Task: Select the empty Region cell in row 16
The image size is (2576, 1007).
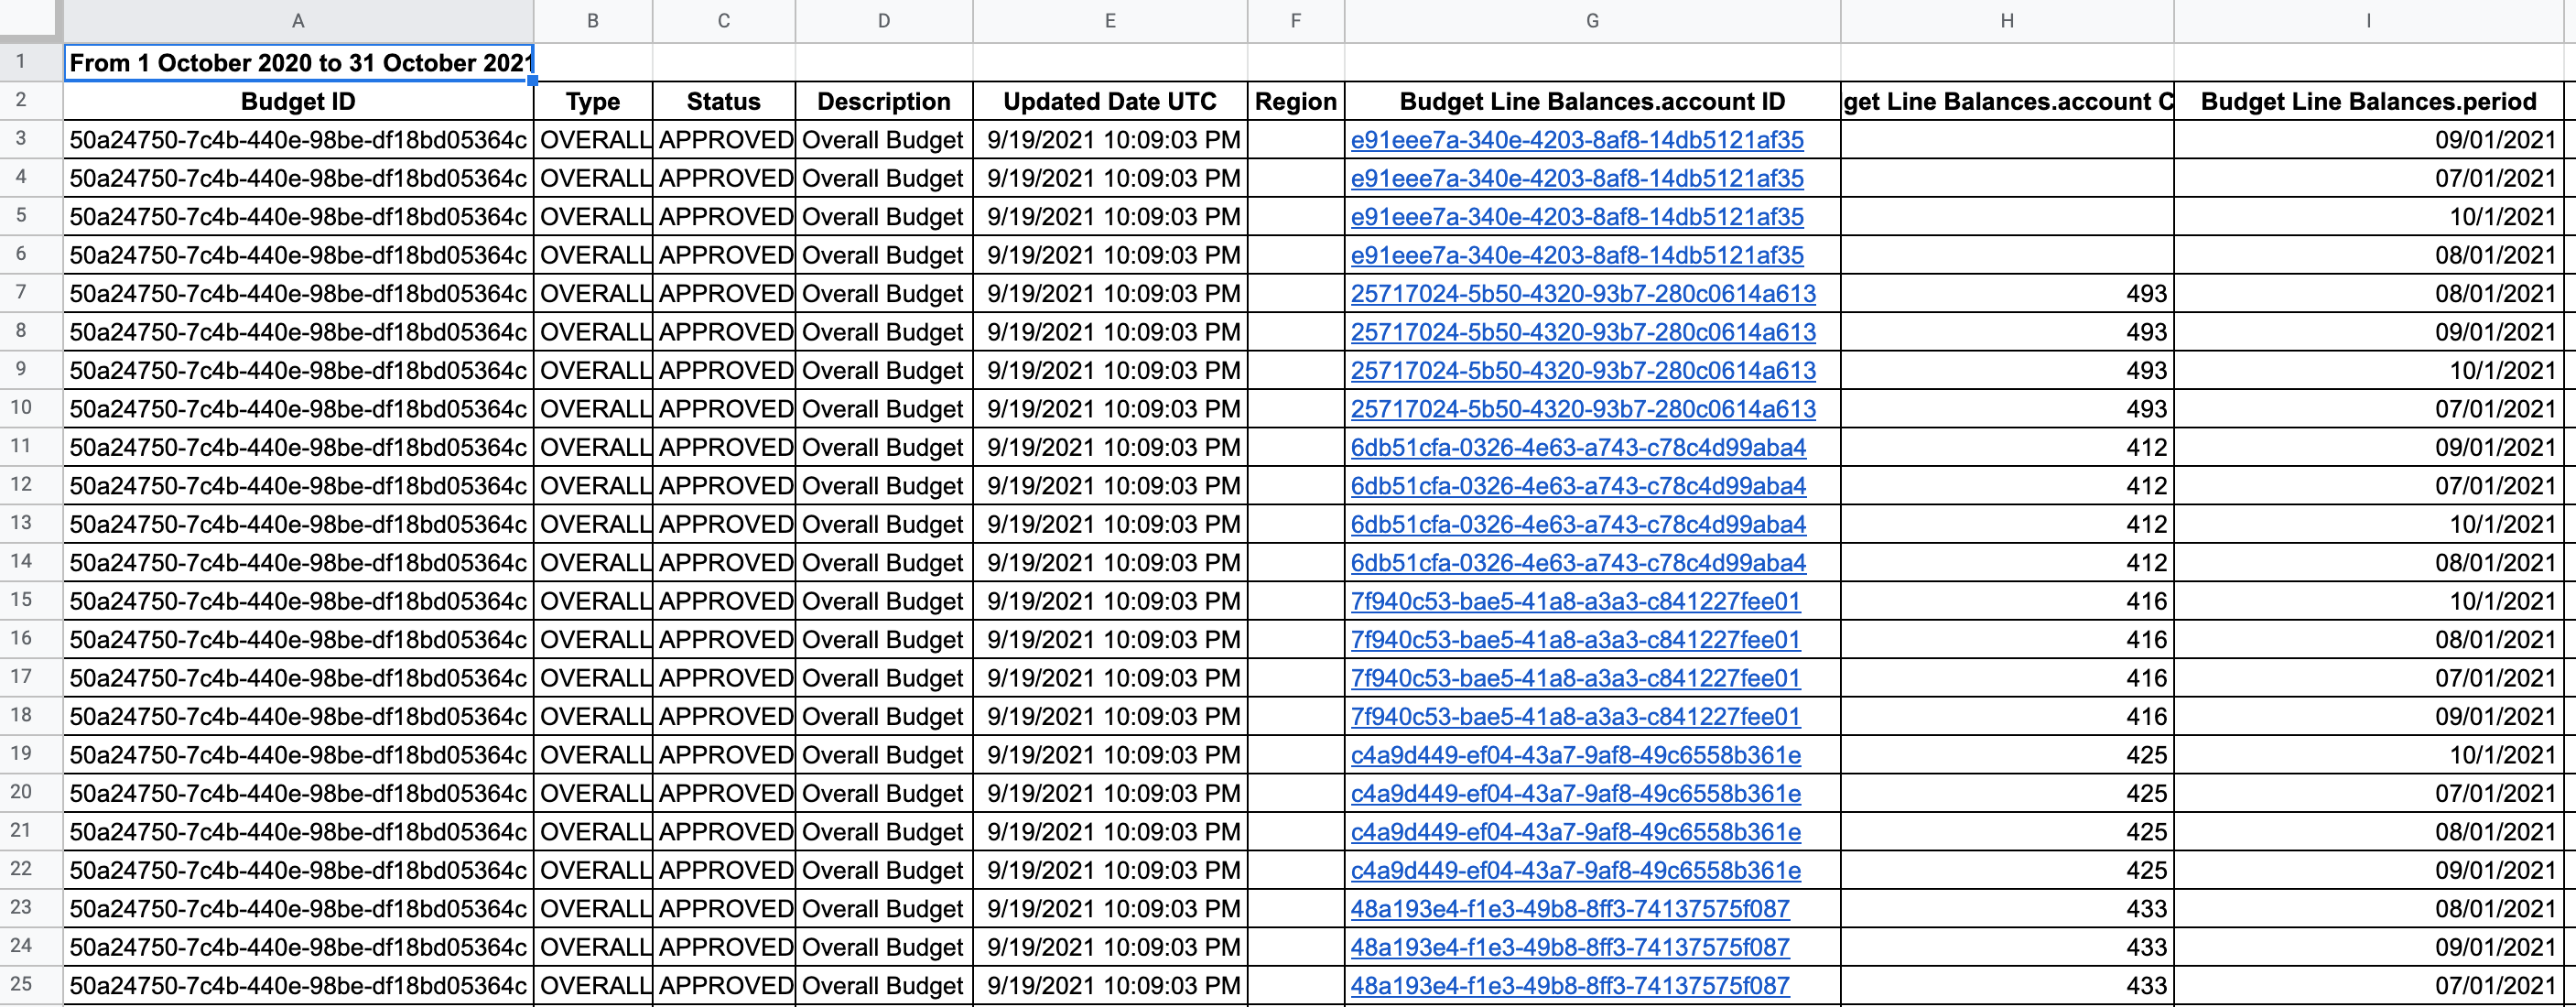Action: 1296,640
